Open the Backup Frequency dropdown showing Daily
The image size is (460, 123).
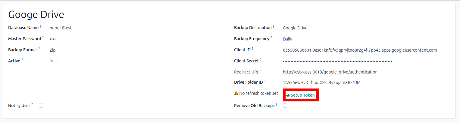pos(287,39)
